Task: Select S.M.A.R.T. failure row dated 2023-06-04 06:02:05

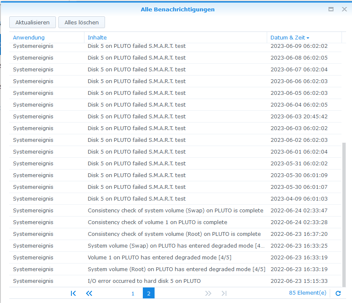Action: (x=175, y=105)
